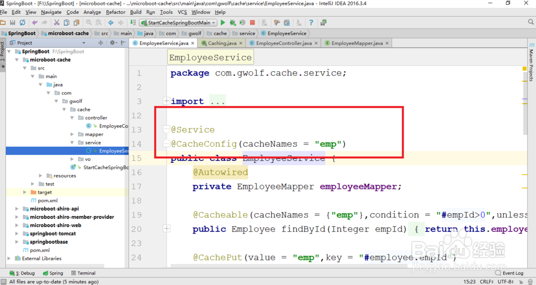
Task: Switch to EmployeeMapper.java tab
Action: pyautogui.click(x=357, y=43)
